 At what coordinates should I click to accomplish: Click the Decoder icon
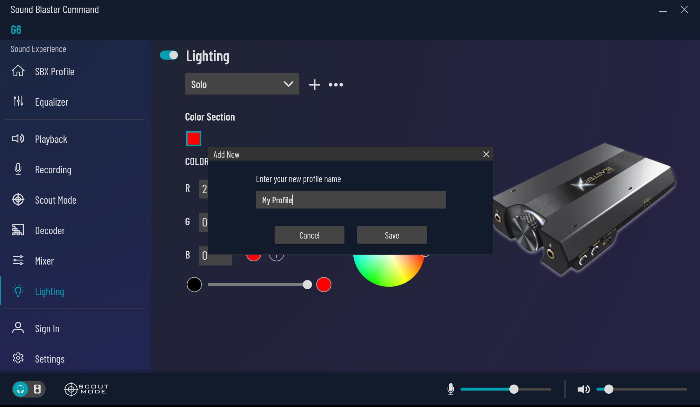(x=18, y=230)
